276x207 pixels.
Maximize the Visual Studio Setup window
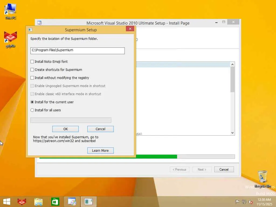click(x=224, y=22)
